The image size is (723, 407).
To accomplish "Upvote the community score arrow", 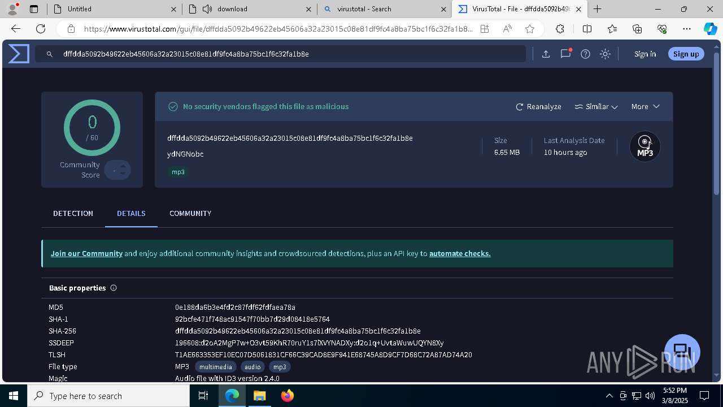I will (x=123, y=166).
